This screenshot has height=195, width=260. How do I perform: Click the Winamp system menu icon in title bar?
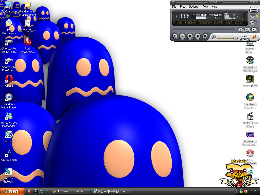pyautogui.click(x=173, y=2)
